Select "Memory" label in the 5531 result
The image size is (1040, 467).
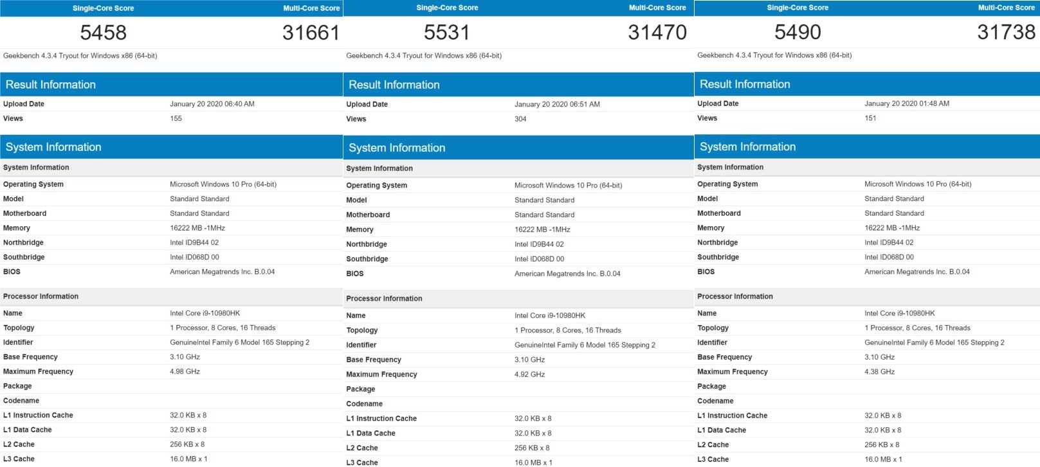[360, 230]
